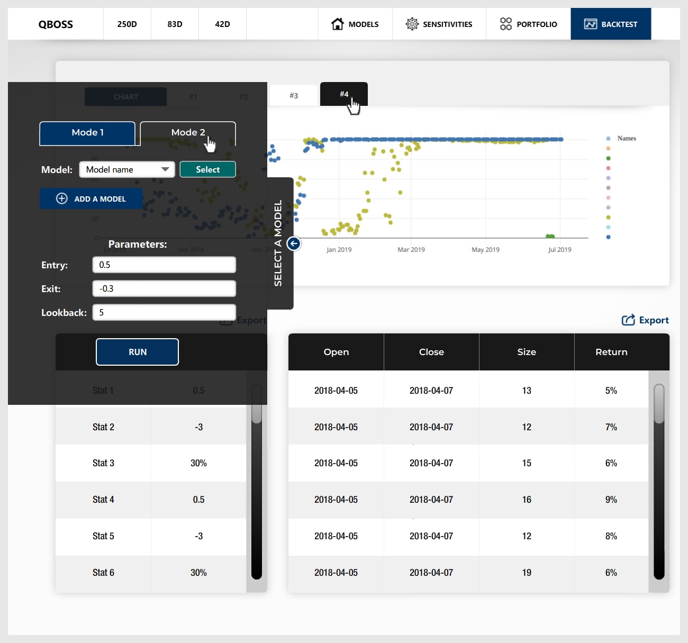This screenshot has width=688, height=643.
Task: Click the green Select button
Action: [207, 169]
